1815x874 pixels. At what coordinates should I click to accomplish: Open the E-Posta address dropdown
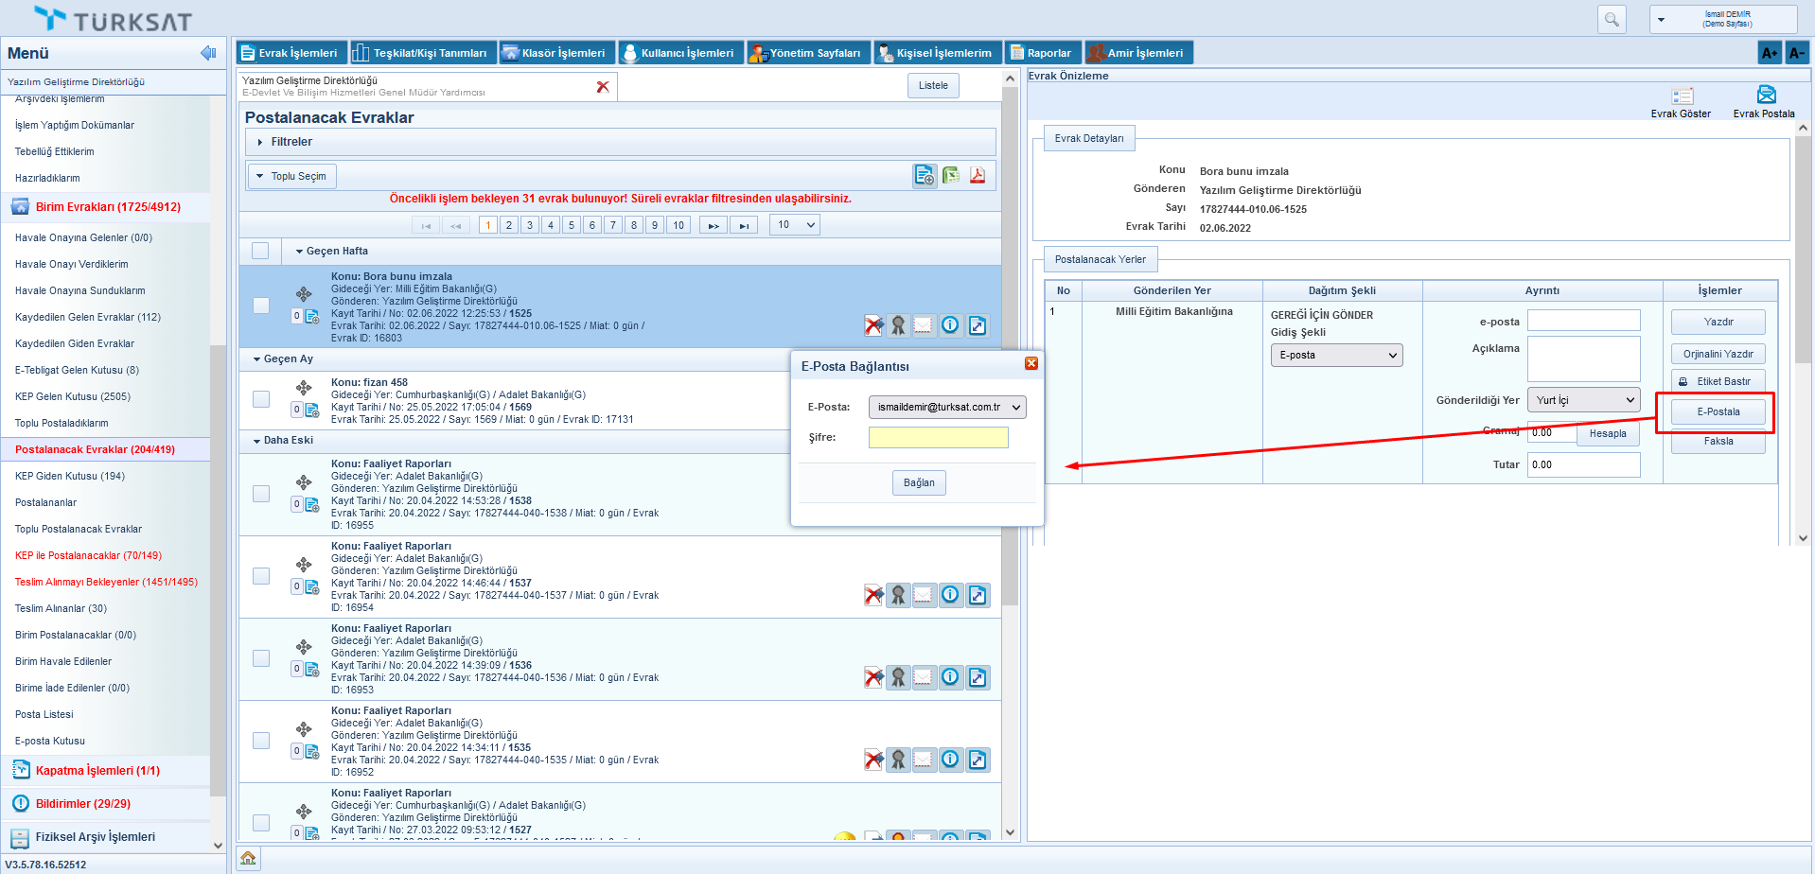[x=946, y=407]
